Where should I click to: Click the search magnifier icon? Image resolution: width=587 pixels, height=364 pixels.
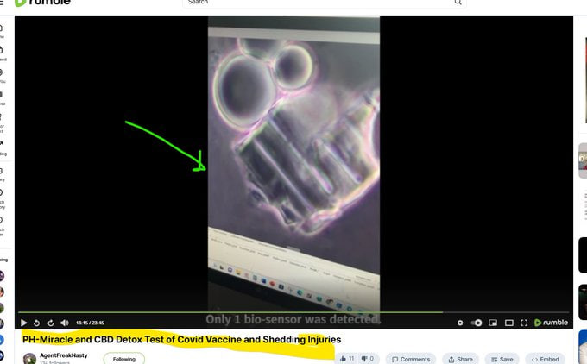[458, 3]
